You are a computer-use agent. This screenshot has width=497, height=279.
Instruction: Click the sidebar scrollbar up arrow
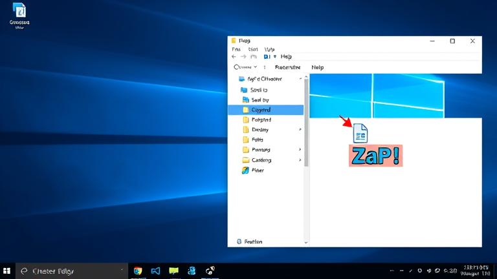coord(306,77)
